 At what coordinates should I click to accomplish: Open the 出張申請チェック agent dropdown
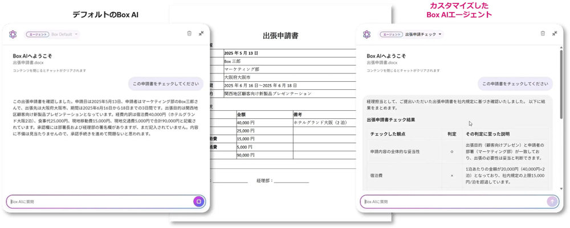click(x=423, y=35)
